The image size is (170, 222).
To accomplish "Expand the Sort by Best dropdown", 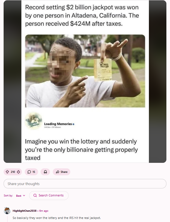I will tap(21, 196).
